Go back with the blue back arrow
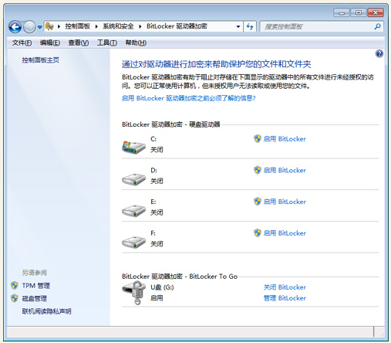 pos(15,27)
